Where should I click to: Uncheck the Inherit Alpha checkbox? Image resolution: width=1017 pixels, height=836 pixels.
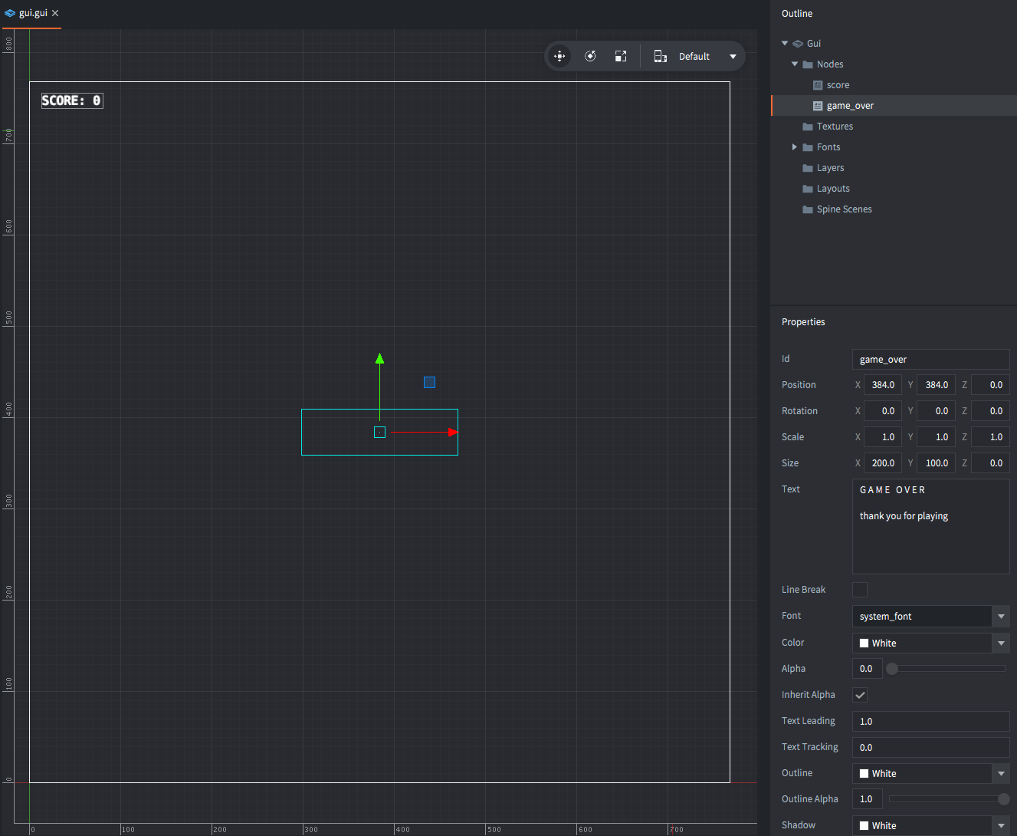point(860,695)
